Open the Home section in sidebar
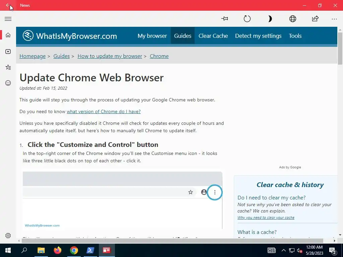The height and width of the screenshot is (257, 343). click(8, 35)
